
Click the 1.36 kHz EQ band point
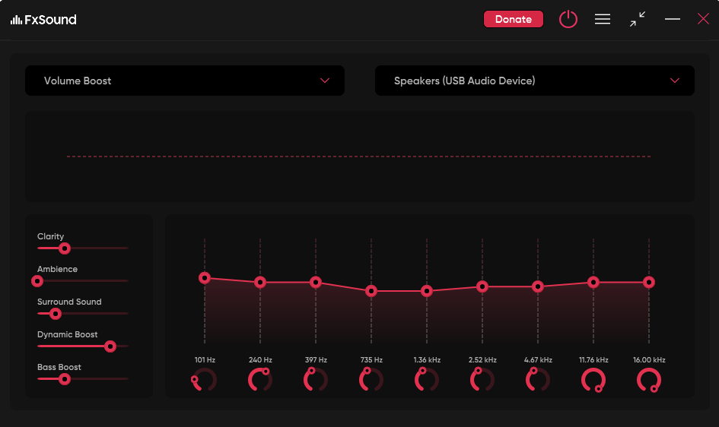point(427,291)
